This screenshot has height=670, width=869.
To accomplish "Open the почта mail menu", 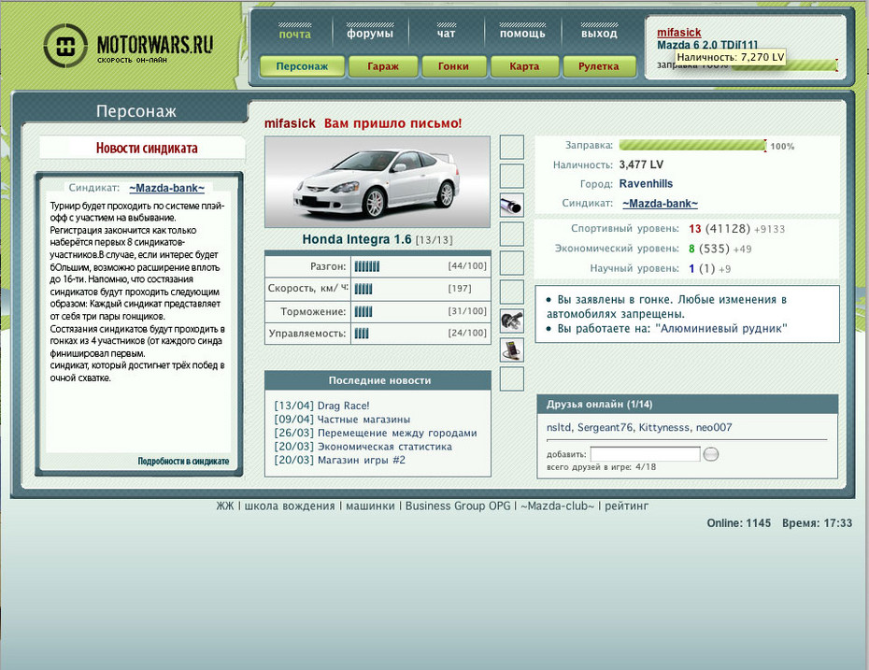I will pyautogui.click(x=295, y=34).
